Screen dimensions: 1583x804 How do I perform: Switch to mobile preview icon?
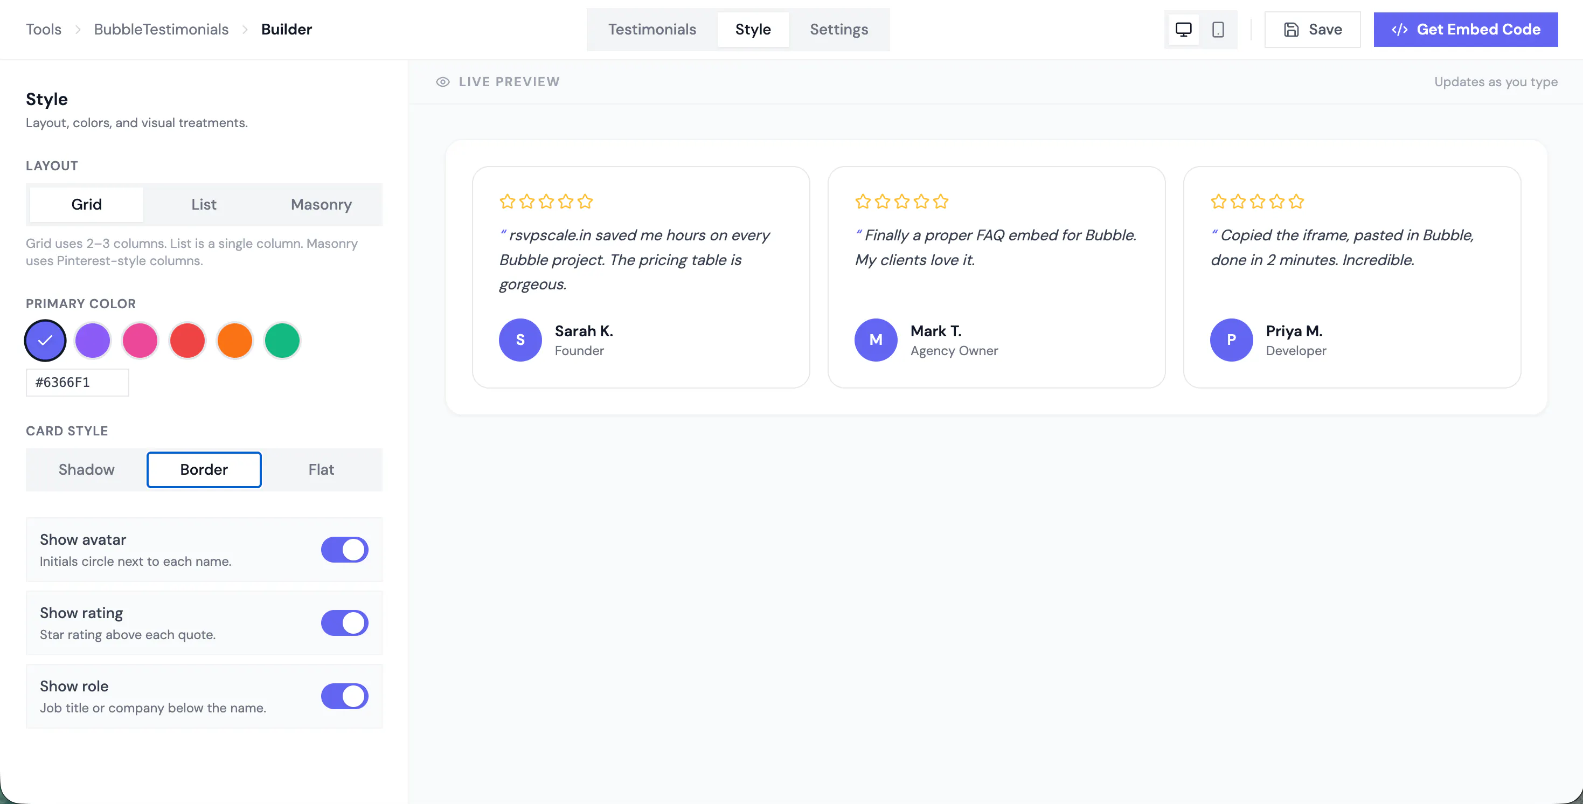[1218, 30]
